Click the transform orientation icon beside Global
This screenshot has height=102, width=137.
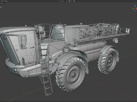pyautogui.click(x=60, y=1)
